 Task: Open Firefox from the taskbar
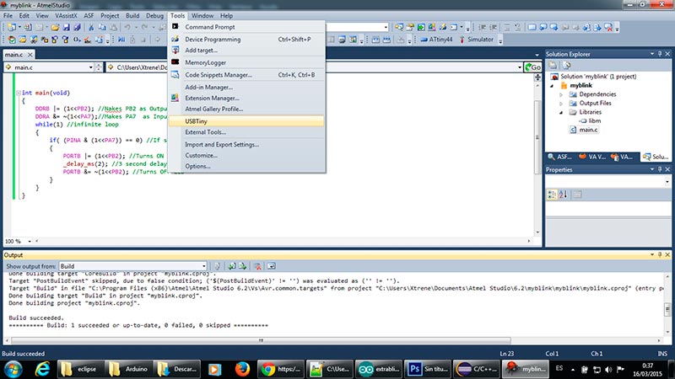(242, 369)
